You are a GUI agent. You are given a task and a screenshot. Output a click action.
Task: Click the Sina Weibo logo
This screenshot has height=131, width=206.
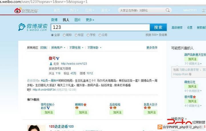click(26, 10)
